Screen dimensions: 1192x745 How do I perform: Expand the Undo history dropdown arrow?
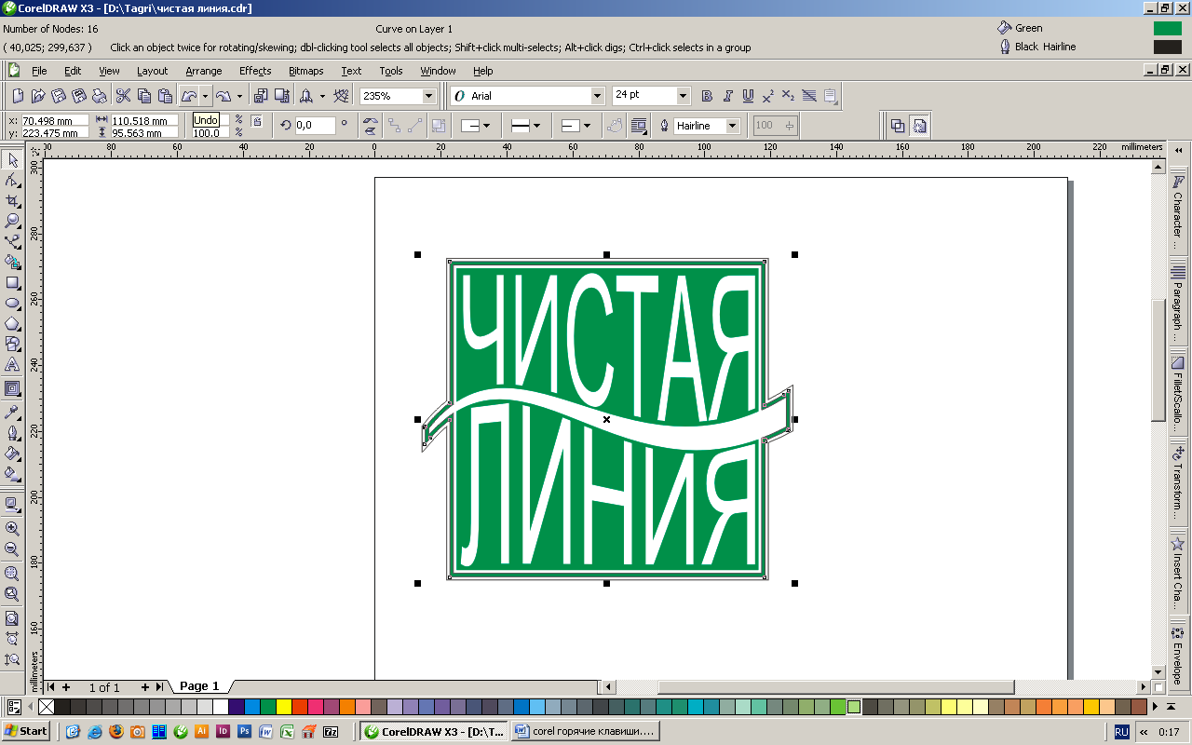click(x=205, y=96)
